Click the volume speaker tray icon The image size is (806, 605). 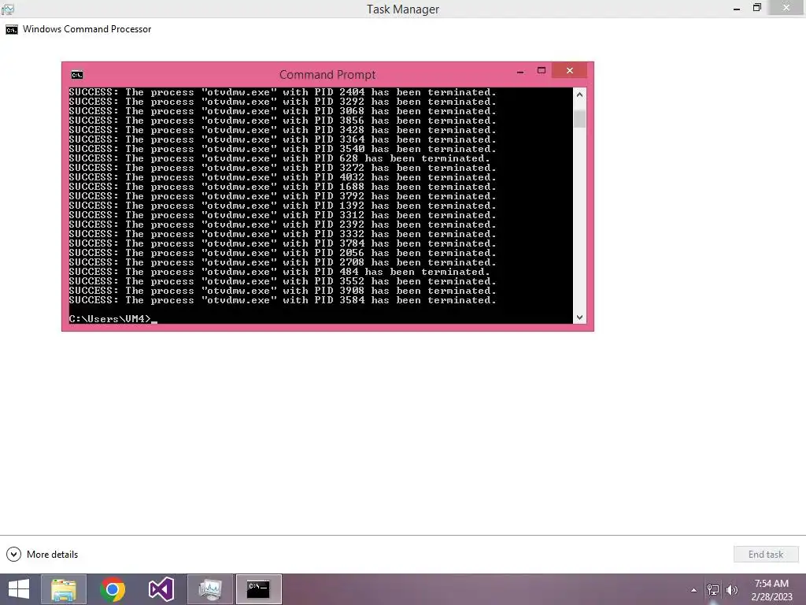pos(731,590)
